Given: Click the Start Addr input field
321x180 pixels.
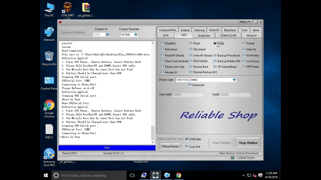Looking at the screenshot, I should 188,95.
